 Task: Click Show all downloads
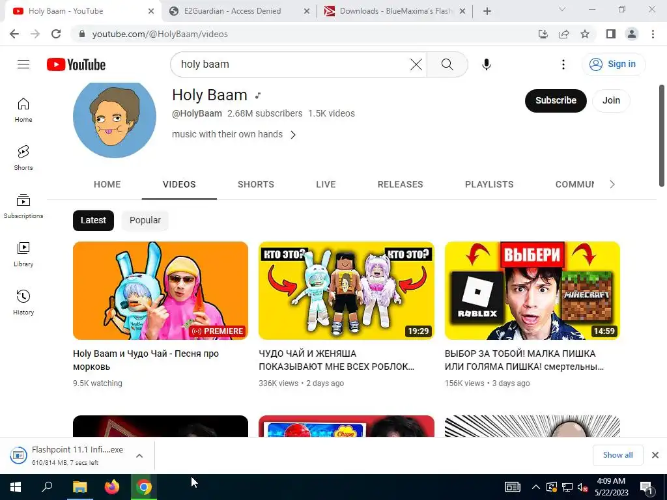(617, 455)
